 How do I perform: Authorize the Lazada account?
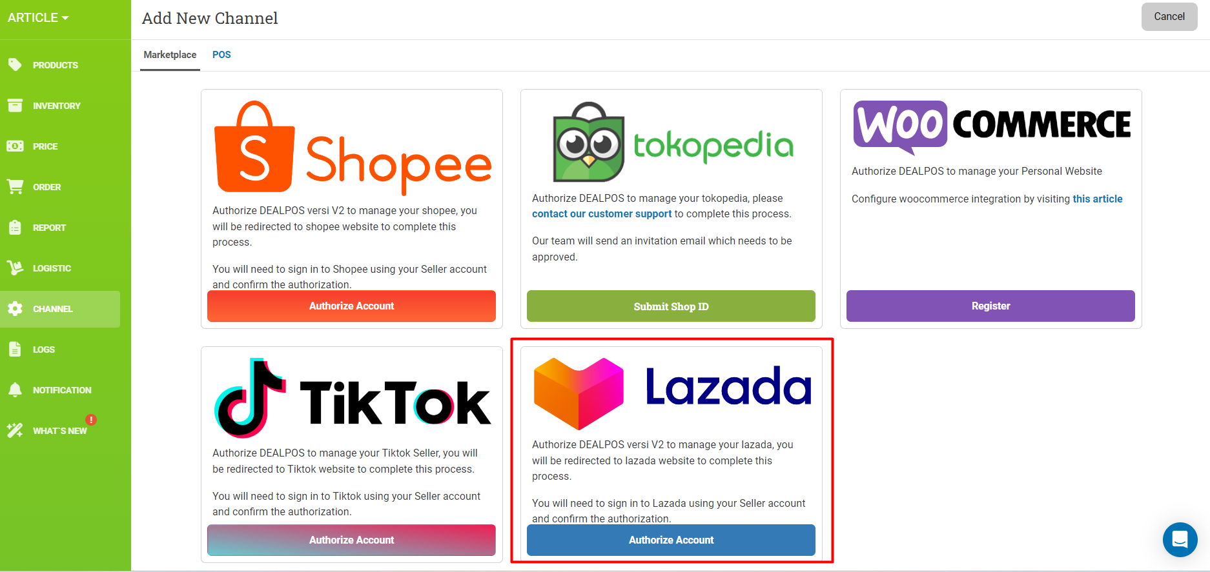[x=671, y=540]
